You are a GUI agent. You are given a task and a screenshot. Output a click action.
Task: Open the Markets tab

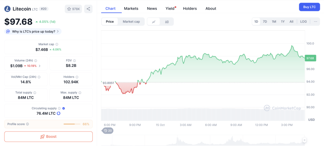click(x=131, y=9)
